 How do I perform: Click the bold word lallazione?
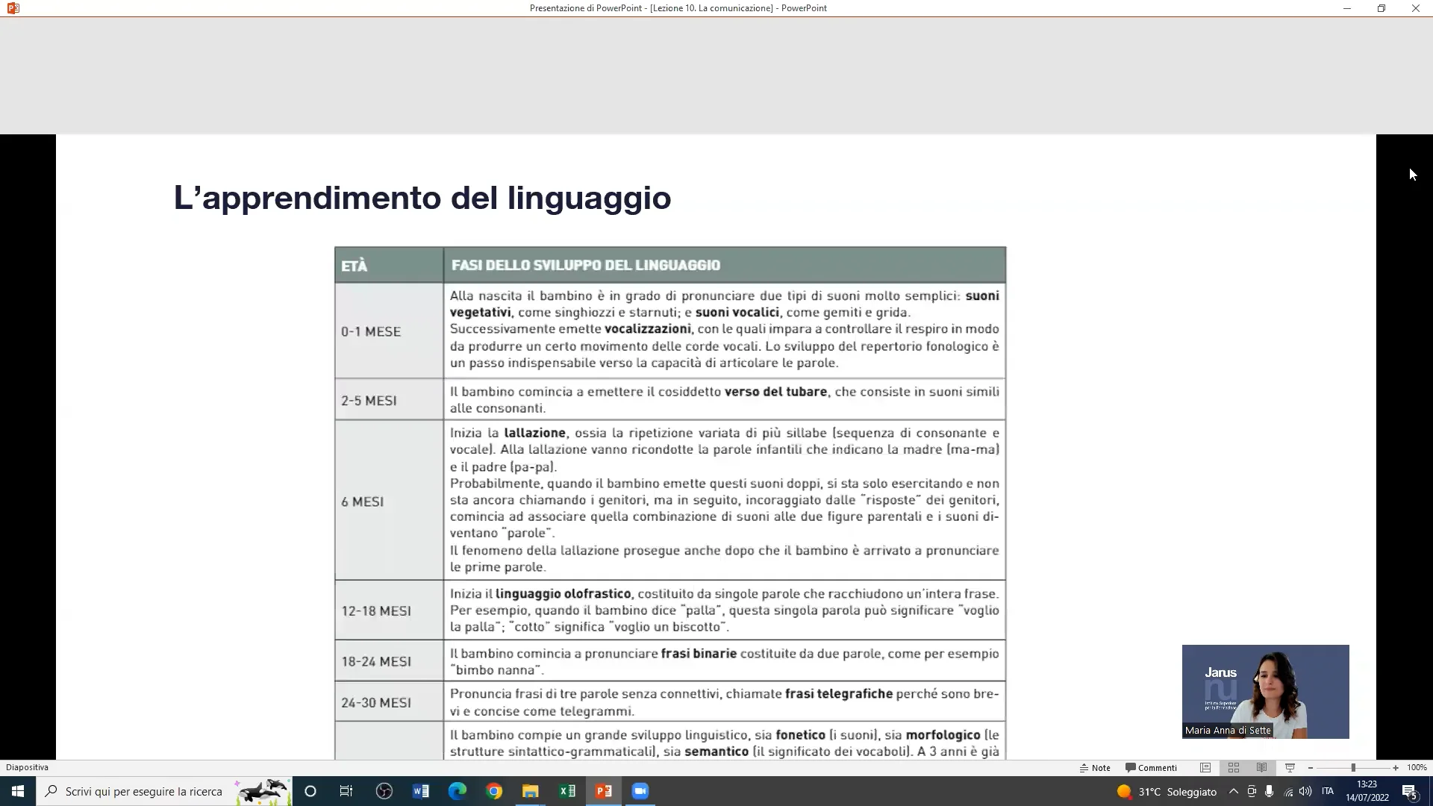click(534, 433)
